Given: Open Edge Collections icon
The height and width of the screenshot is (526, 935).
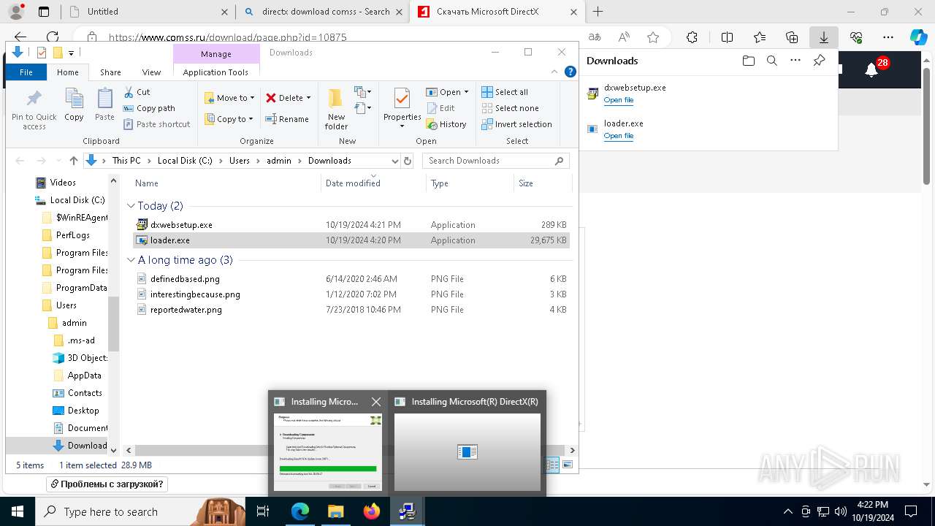Looking at the screenshot, I should (792, 37).
